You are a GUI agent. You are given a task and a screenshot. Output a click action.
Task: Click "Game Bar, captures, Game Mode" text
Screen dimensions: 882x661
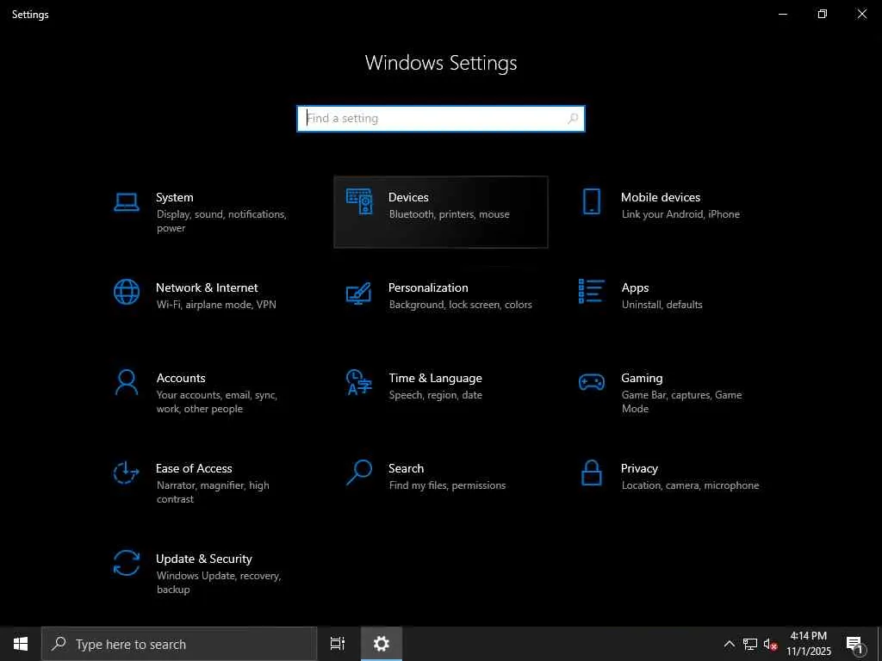point(682,402)
